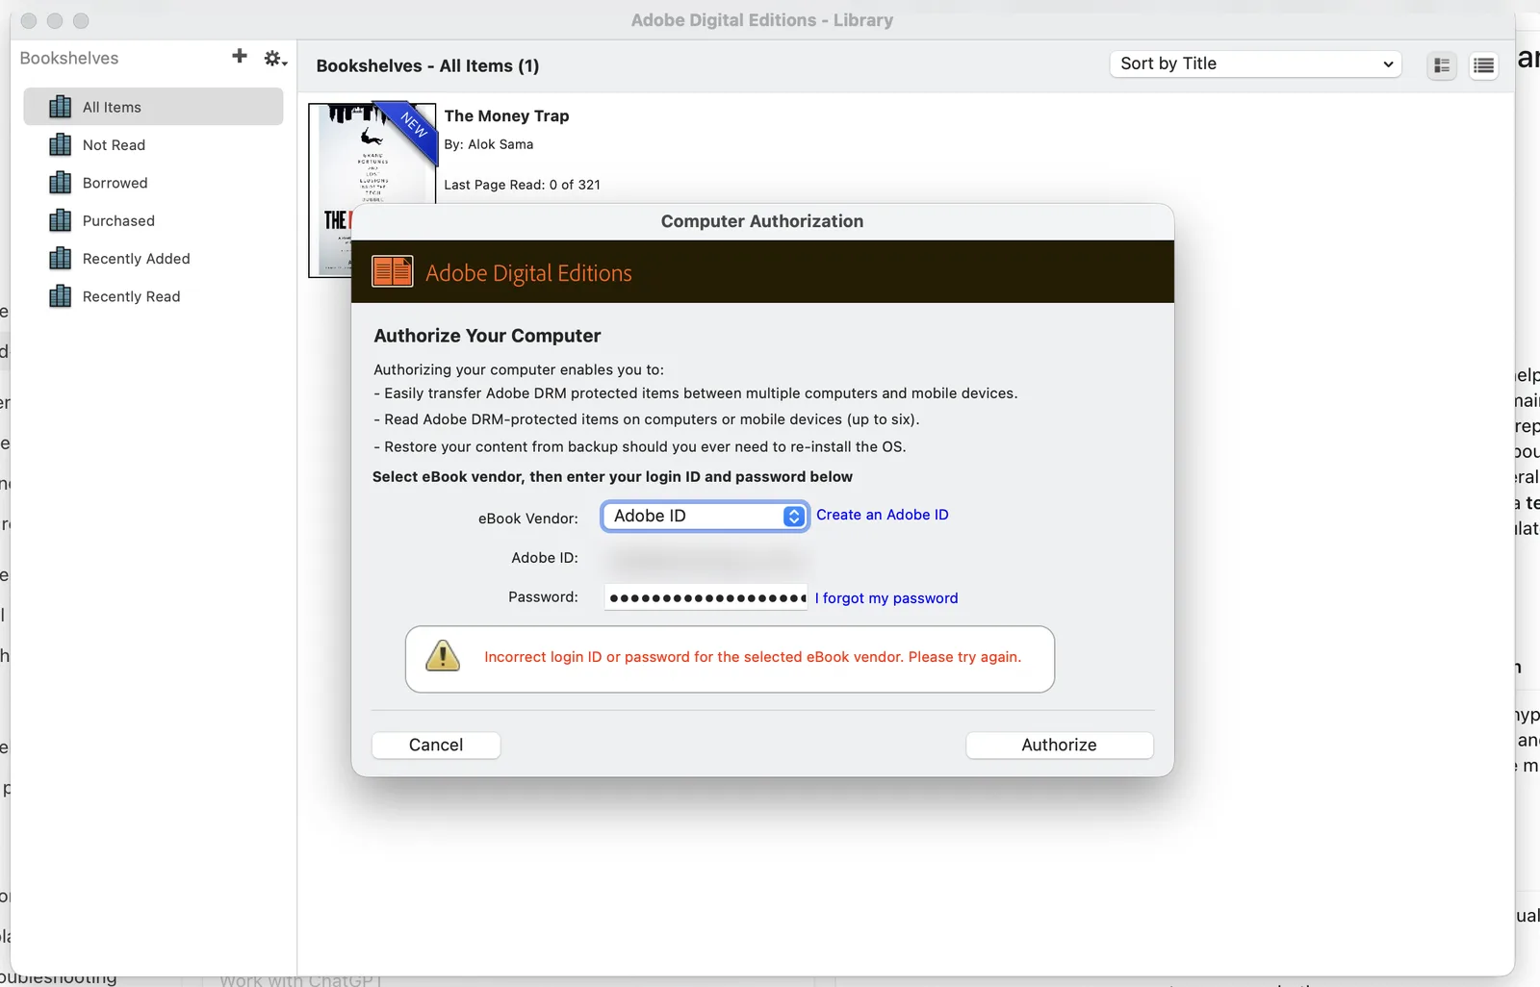Switch to list view icon
This screenshot has height=987, width=1540.
1483,65
